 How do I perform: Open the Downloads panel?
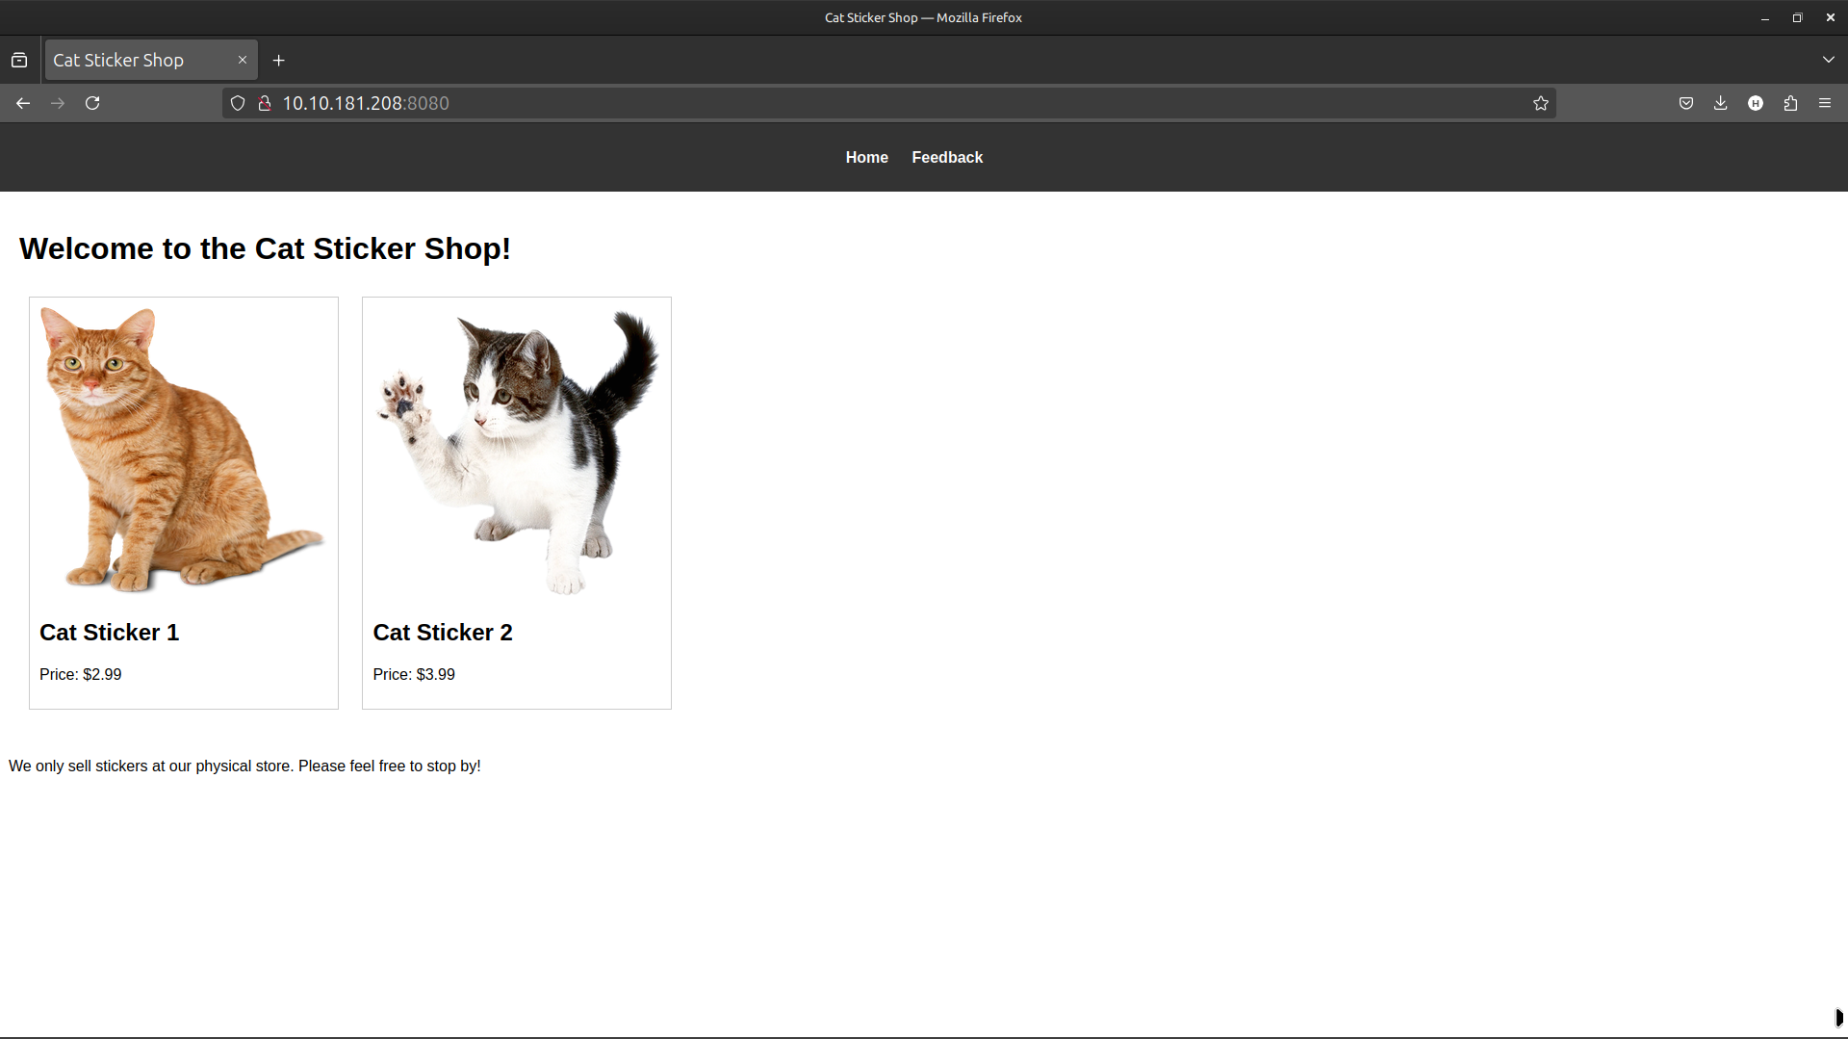1720,103
